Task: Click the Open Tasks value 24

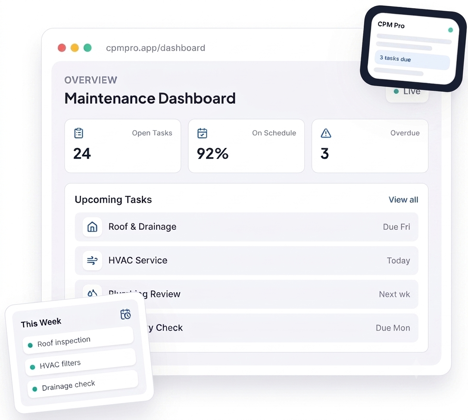Action: point(82,154)
